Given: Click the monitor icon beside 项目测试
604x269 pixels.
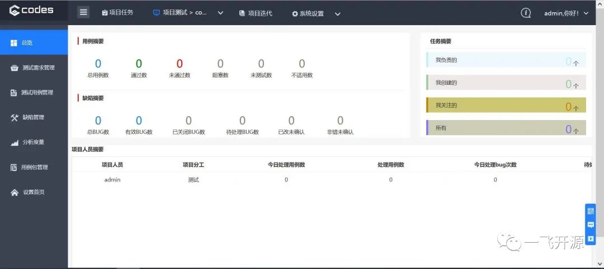Looking at the screenshot, I should (156, 13).
